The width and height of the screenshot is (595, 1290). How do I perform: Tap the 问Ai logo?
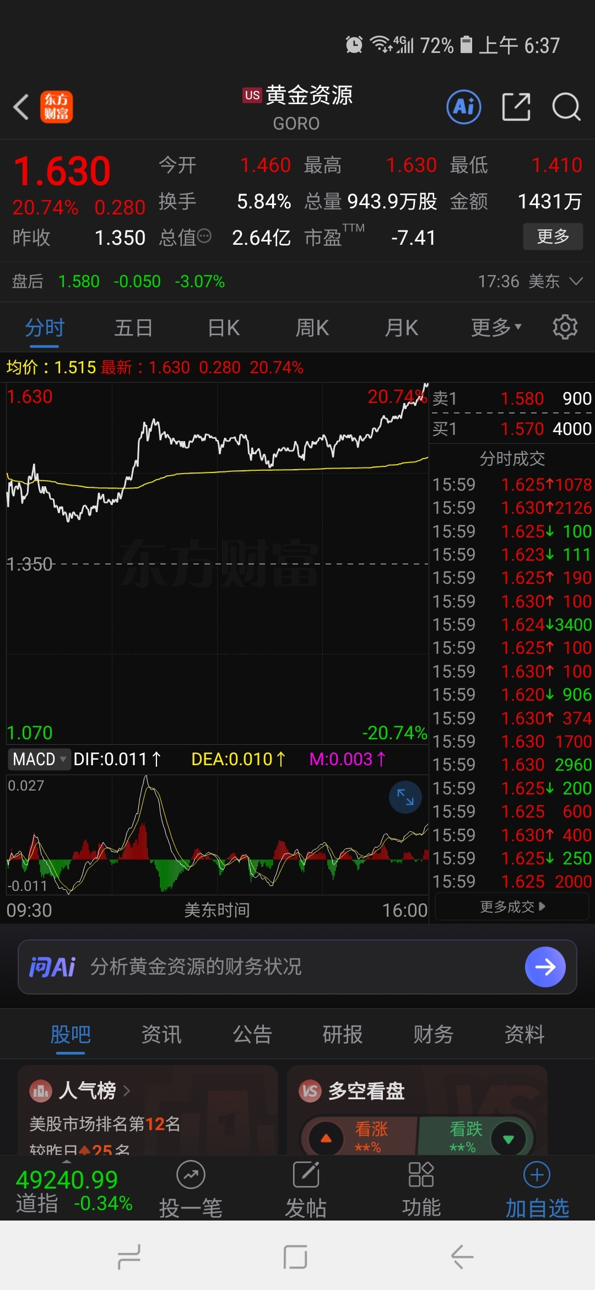52,967
